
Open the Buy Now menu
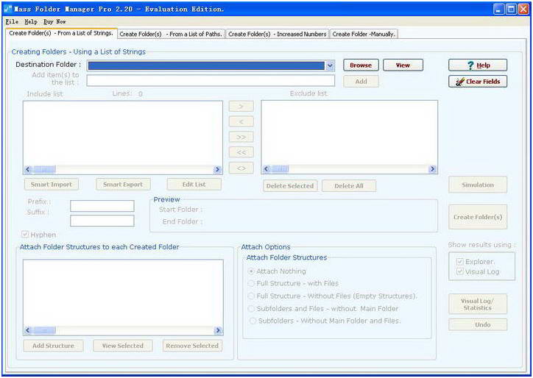(x=54, y=21)
